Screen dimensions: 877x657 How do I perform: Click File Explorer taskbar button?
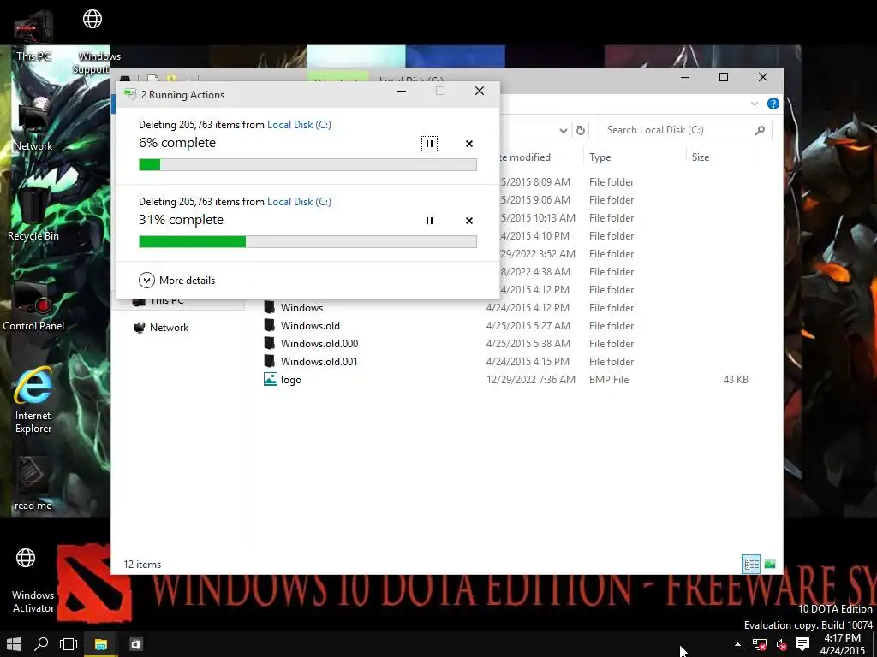point(101,644)
